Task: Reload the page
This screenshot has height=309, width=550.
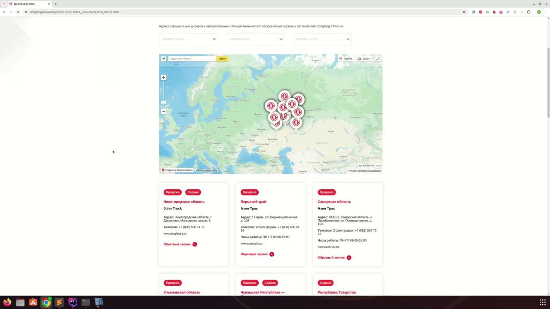Action: coord(18,12)
